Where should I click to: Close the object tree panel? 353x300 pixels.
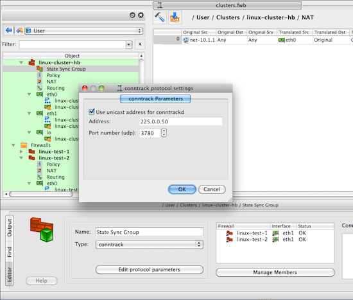tap(141, 15)
